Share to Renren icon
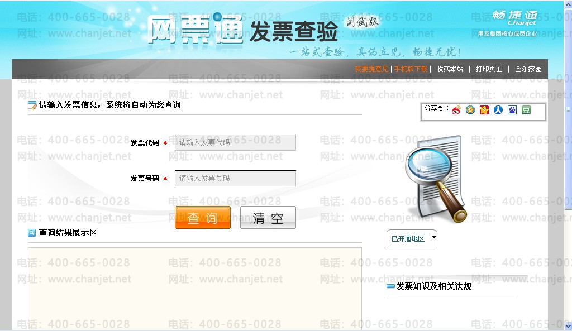The height and width of the screenshot is (331, 572). click(x=498, y=110)
